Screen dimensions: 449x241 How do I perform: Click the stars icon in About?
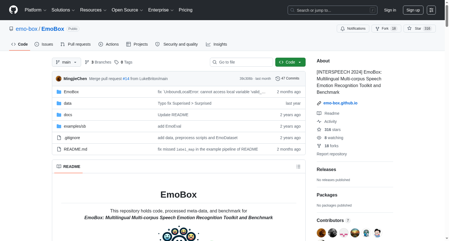click(319, 130)
